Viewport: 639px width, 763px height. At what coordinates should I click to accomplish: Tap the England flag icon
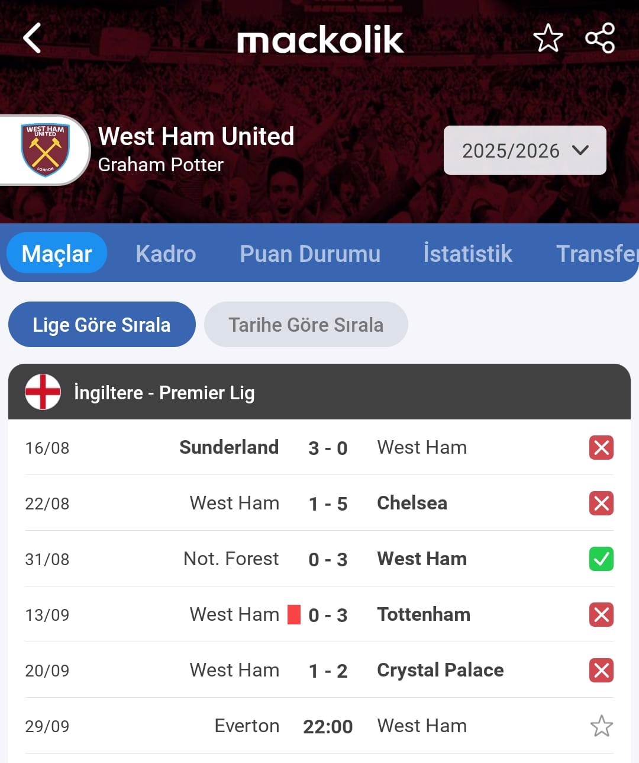click(x=43, y=392)
